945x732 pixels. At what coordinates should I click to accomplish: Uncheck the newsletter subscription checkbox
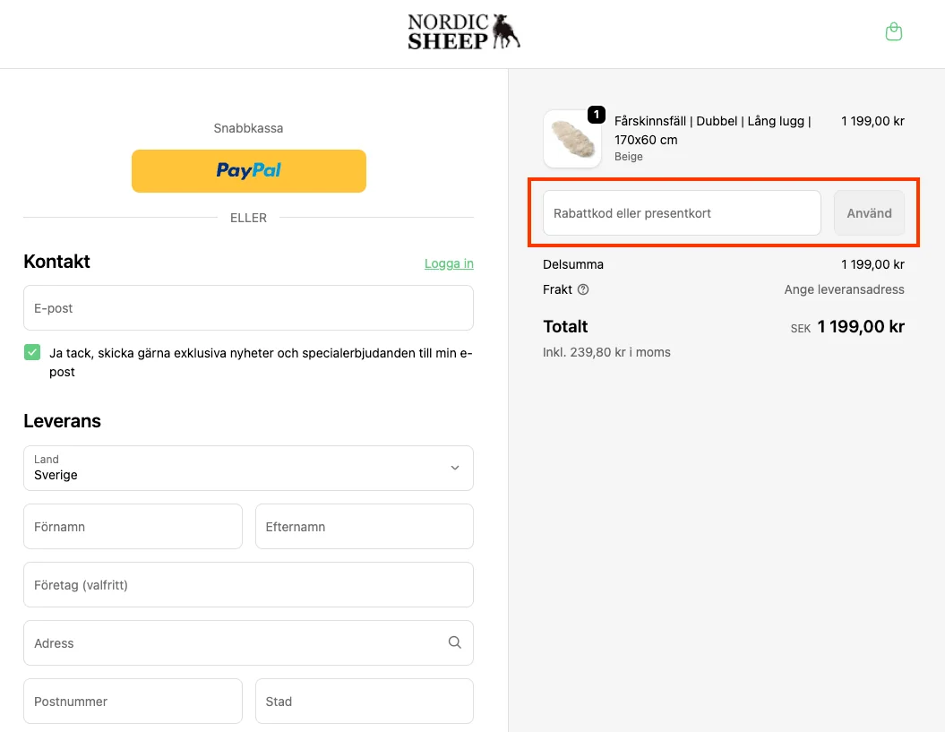coord(32,353)
